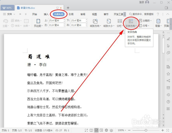The width and height of the screenshot is (172, 133).
Task: Click the fullscreen icon in status bar
Action: click(x=86, y=130)
